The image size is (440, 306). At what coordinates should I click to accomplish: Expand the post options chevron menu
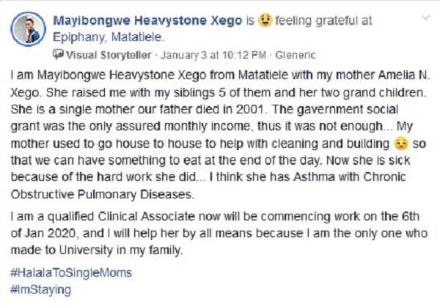coord(426,18)
